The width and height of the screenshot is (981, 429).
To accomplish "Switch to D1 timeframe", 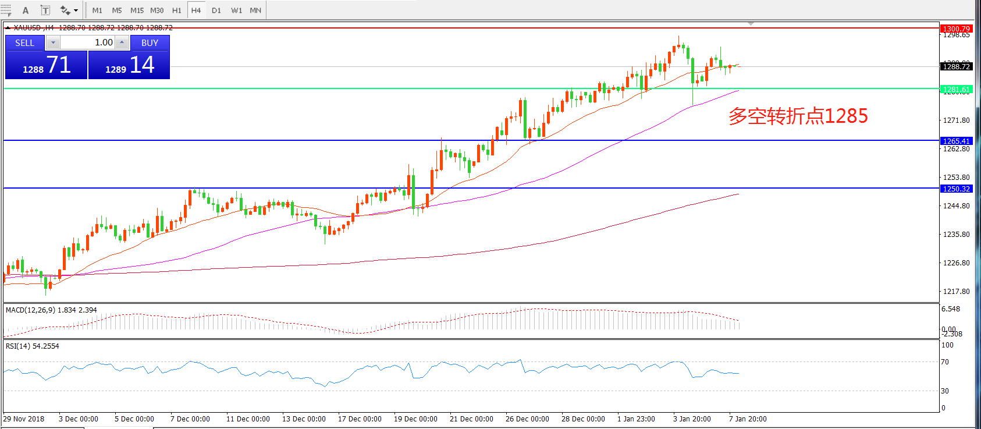I will [x=216, y=10].
